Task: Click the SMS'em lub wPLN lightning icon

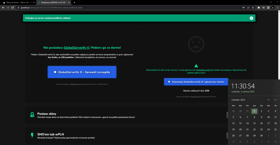Action: (32, 135)
